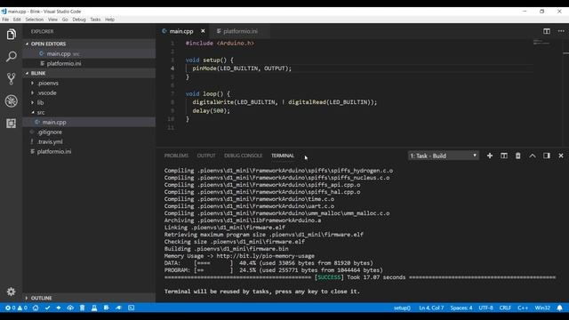Open the Source Control view
569x320 pixels.
[12, 79]
